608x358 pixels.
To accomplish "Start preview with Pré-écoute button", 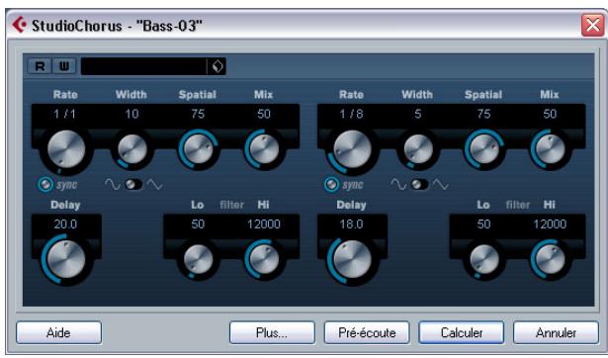I will [367, 333].
